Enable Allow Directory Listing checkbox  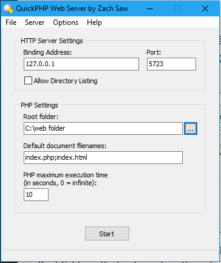point(28,81)
